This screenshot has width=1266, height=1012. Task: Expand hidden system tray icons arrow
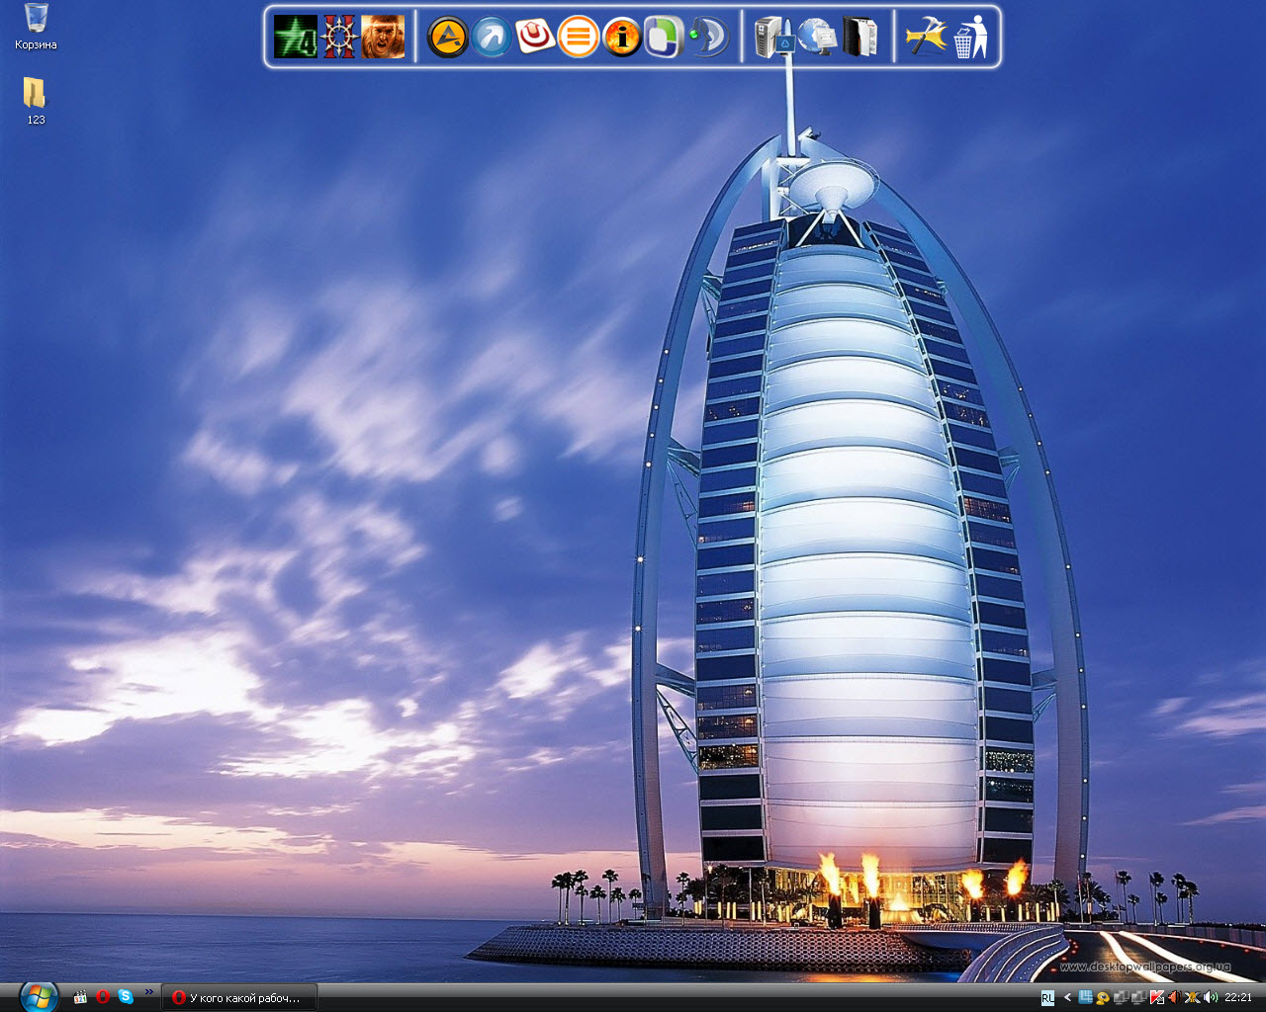pos(1067,998)
